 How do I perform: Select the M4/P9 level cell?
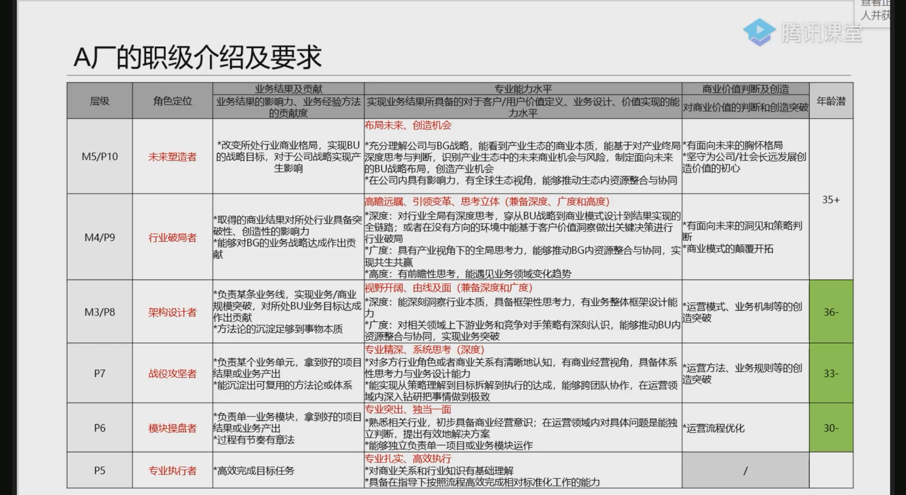(x=100, y=237)
